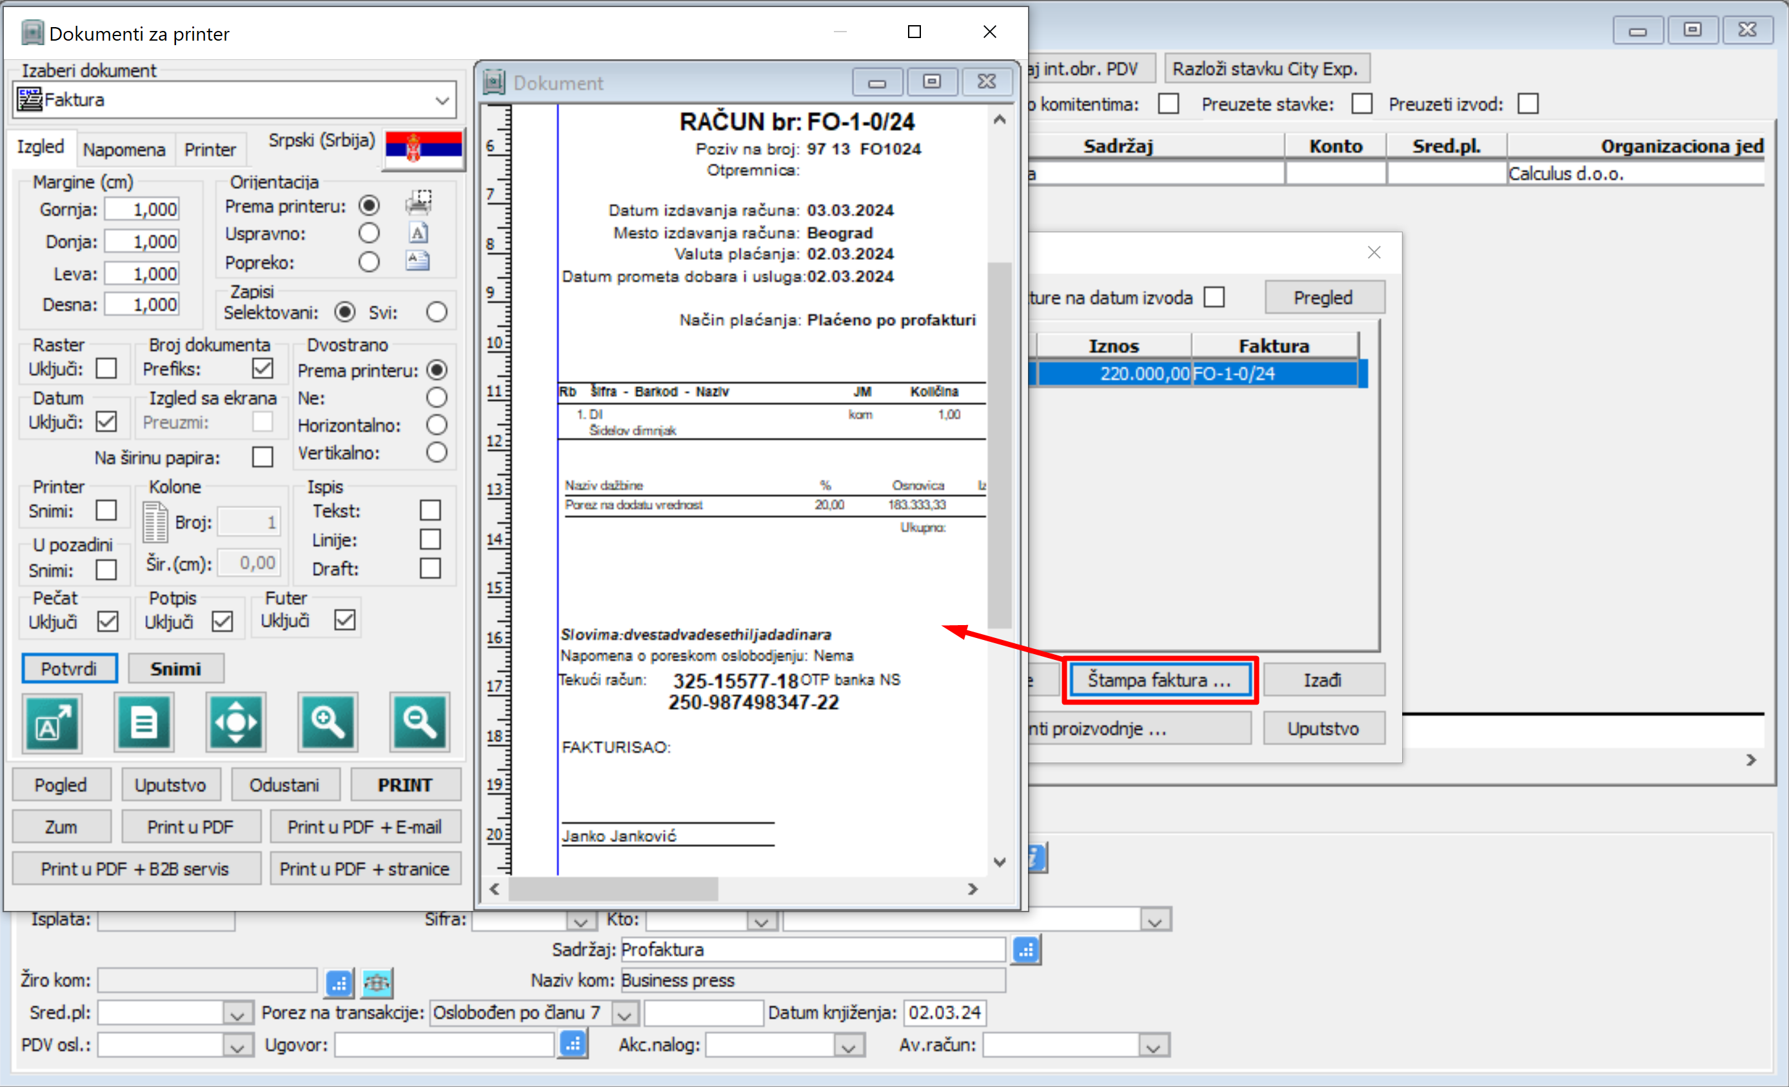Click the bank icon beside Žiro kom
1789x1087 pixels.
[x=377, y=982]
